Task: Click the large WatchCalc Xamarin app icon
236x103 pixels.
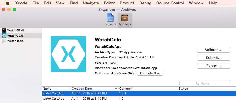Action: [x=68, y=54]
